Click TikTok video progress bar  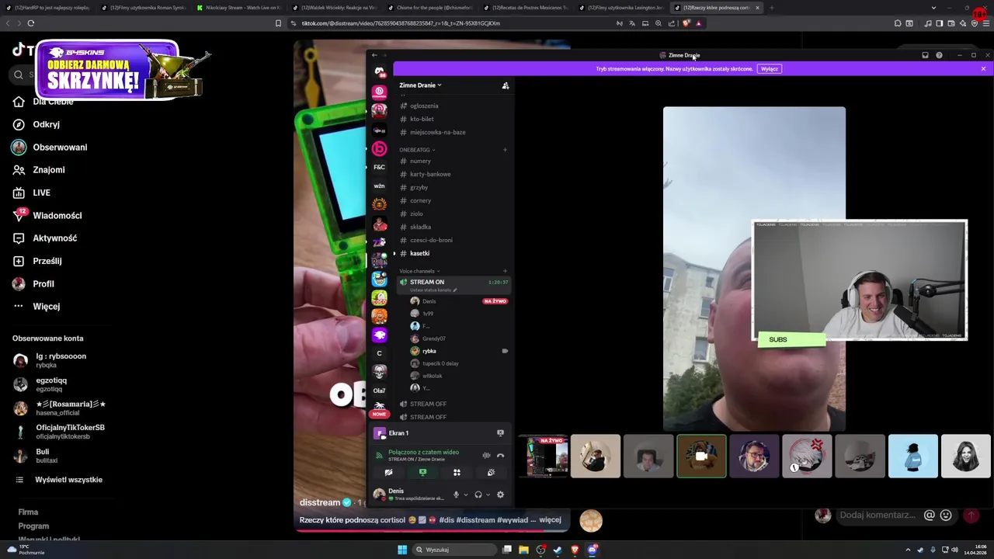click(432, 531)
